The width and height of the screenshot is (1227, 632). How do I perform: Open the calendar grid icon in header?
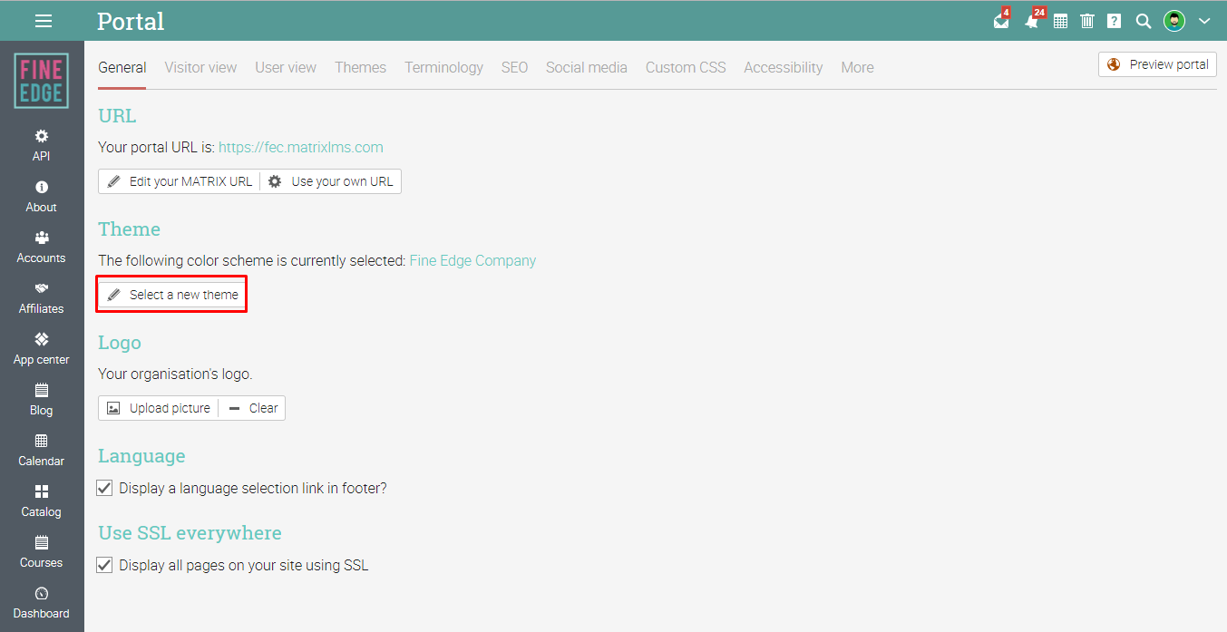point(1060,21)
